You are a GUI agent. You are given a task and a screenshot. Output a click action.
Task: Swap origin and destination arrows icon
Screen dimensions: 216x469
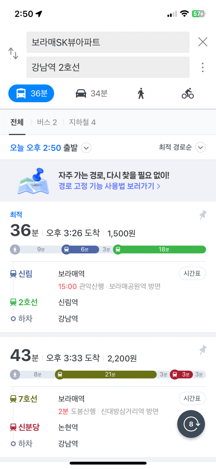coord(13,53)
